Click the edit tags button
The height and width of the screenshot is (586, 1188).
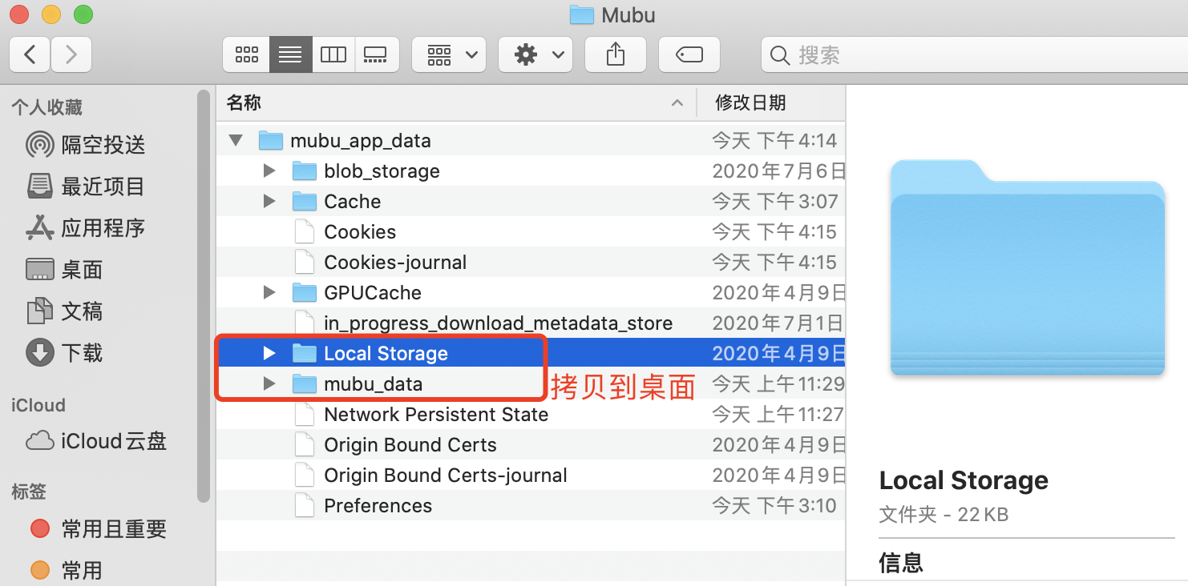pos(689,54)
